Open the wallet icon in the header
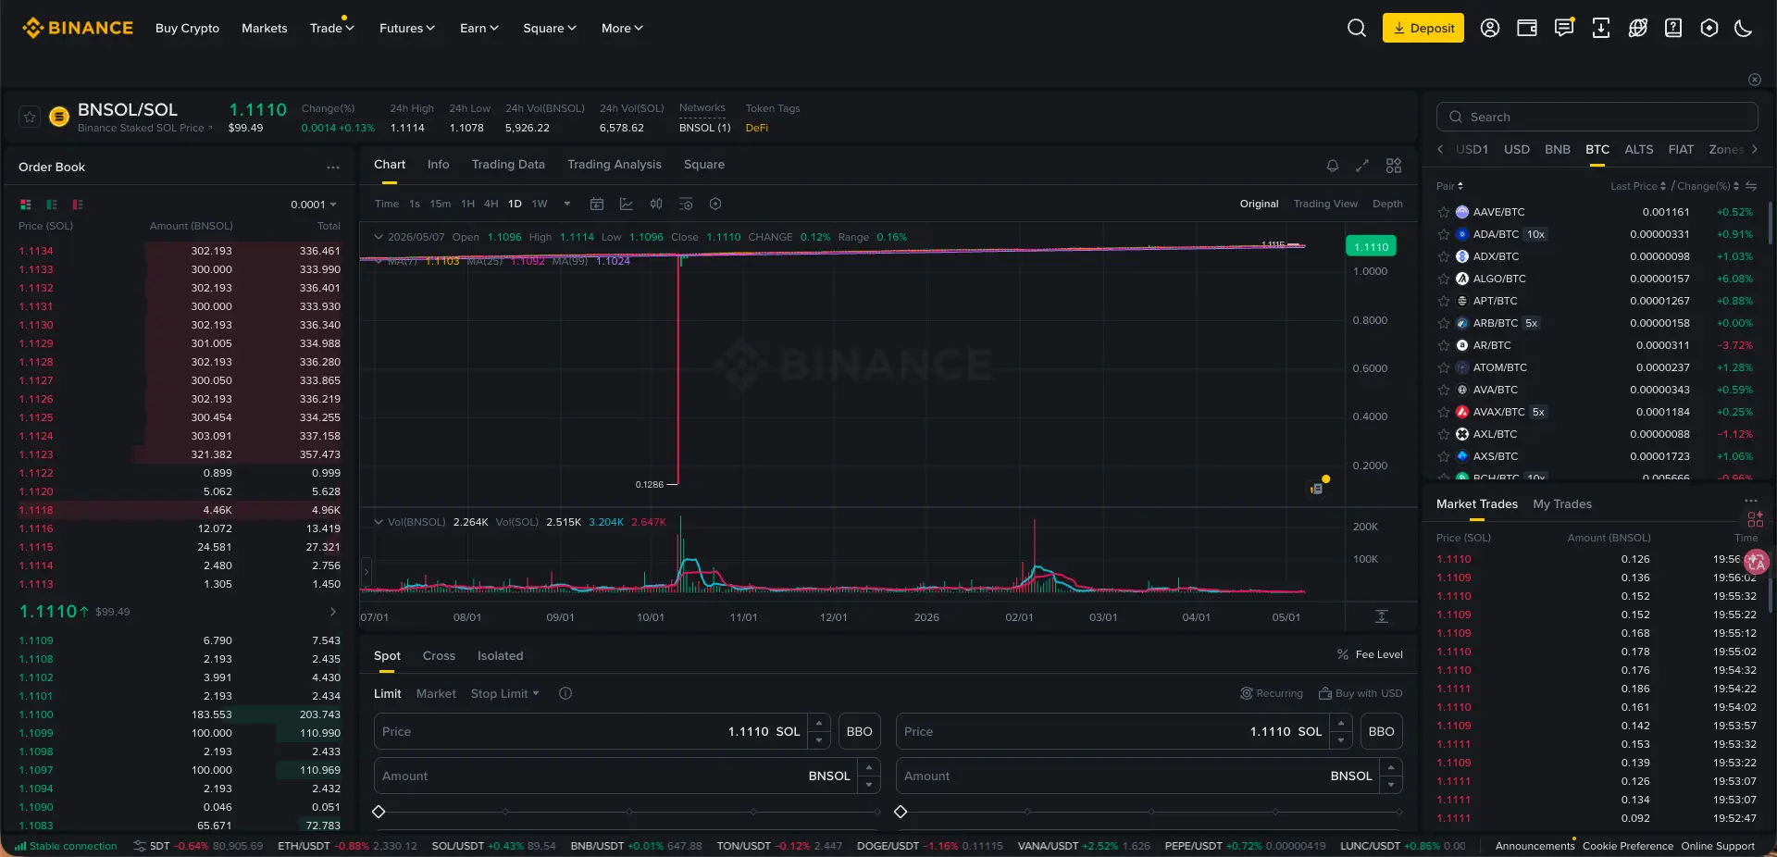Image resolution: width=1777 pixels, height=857 pixels. click(1527, 28)
